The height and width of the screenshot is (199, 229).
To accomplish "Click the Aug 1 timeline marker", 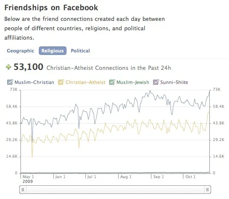I will [126, 177].
